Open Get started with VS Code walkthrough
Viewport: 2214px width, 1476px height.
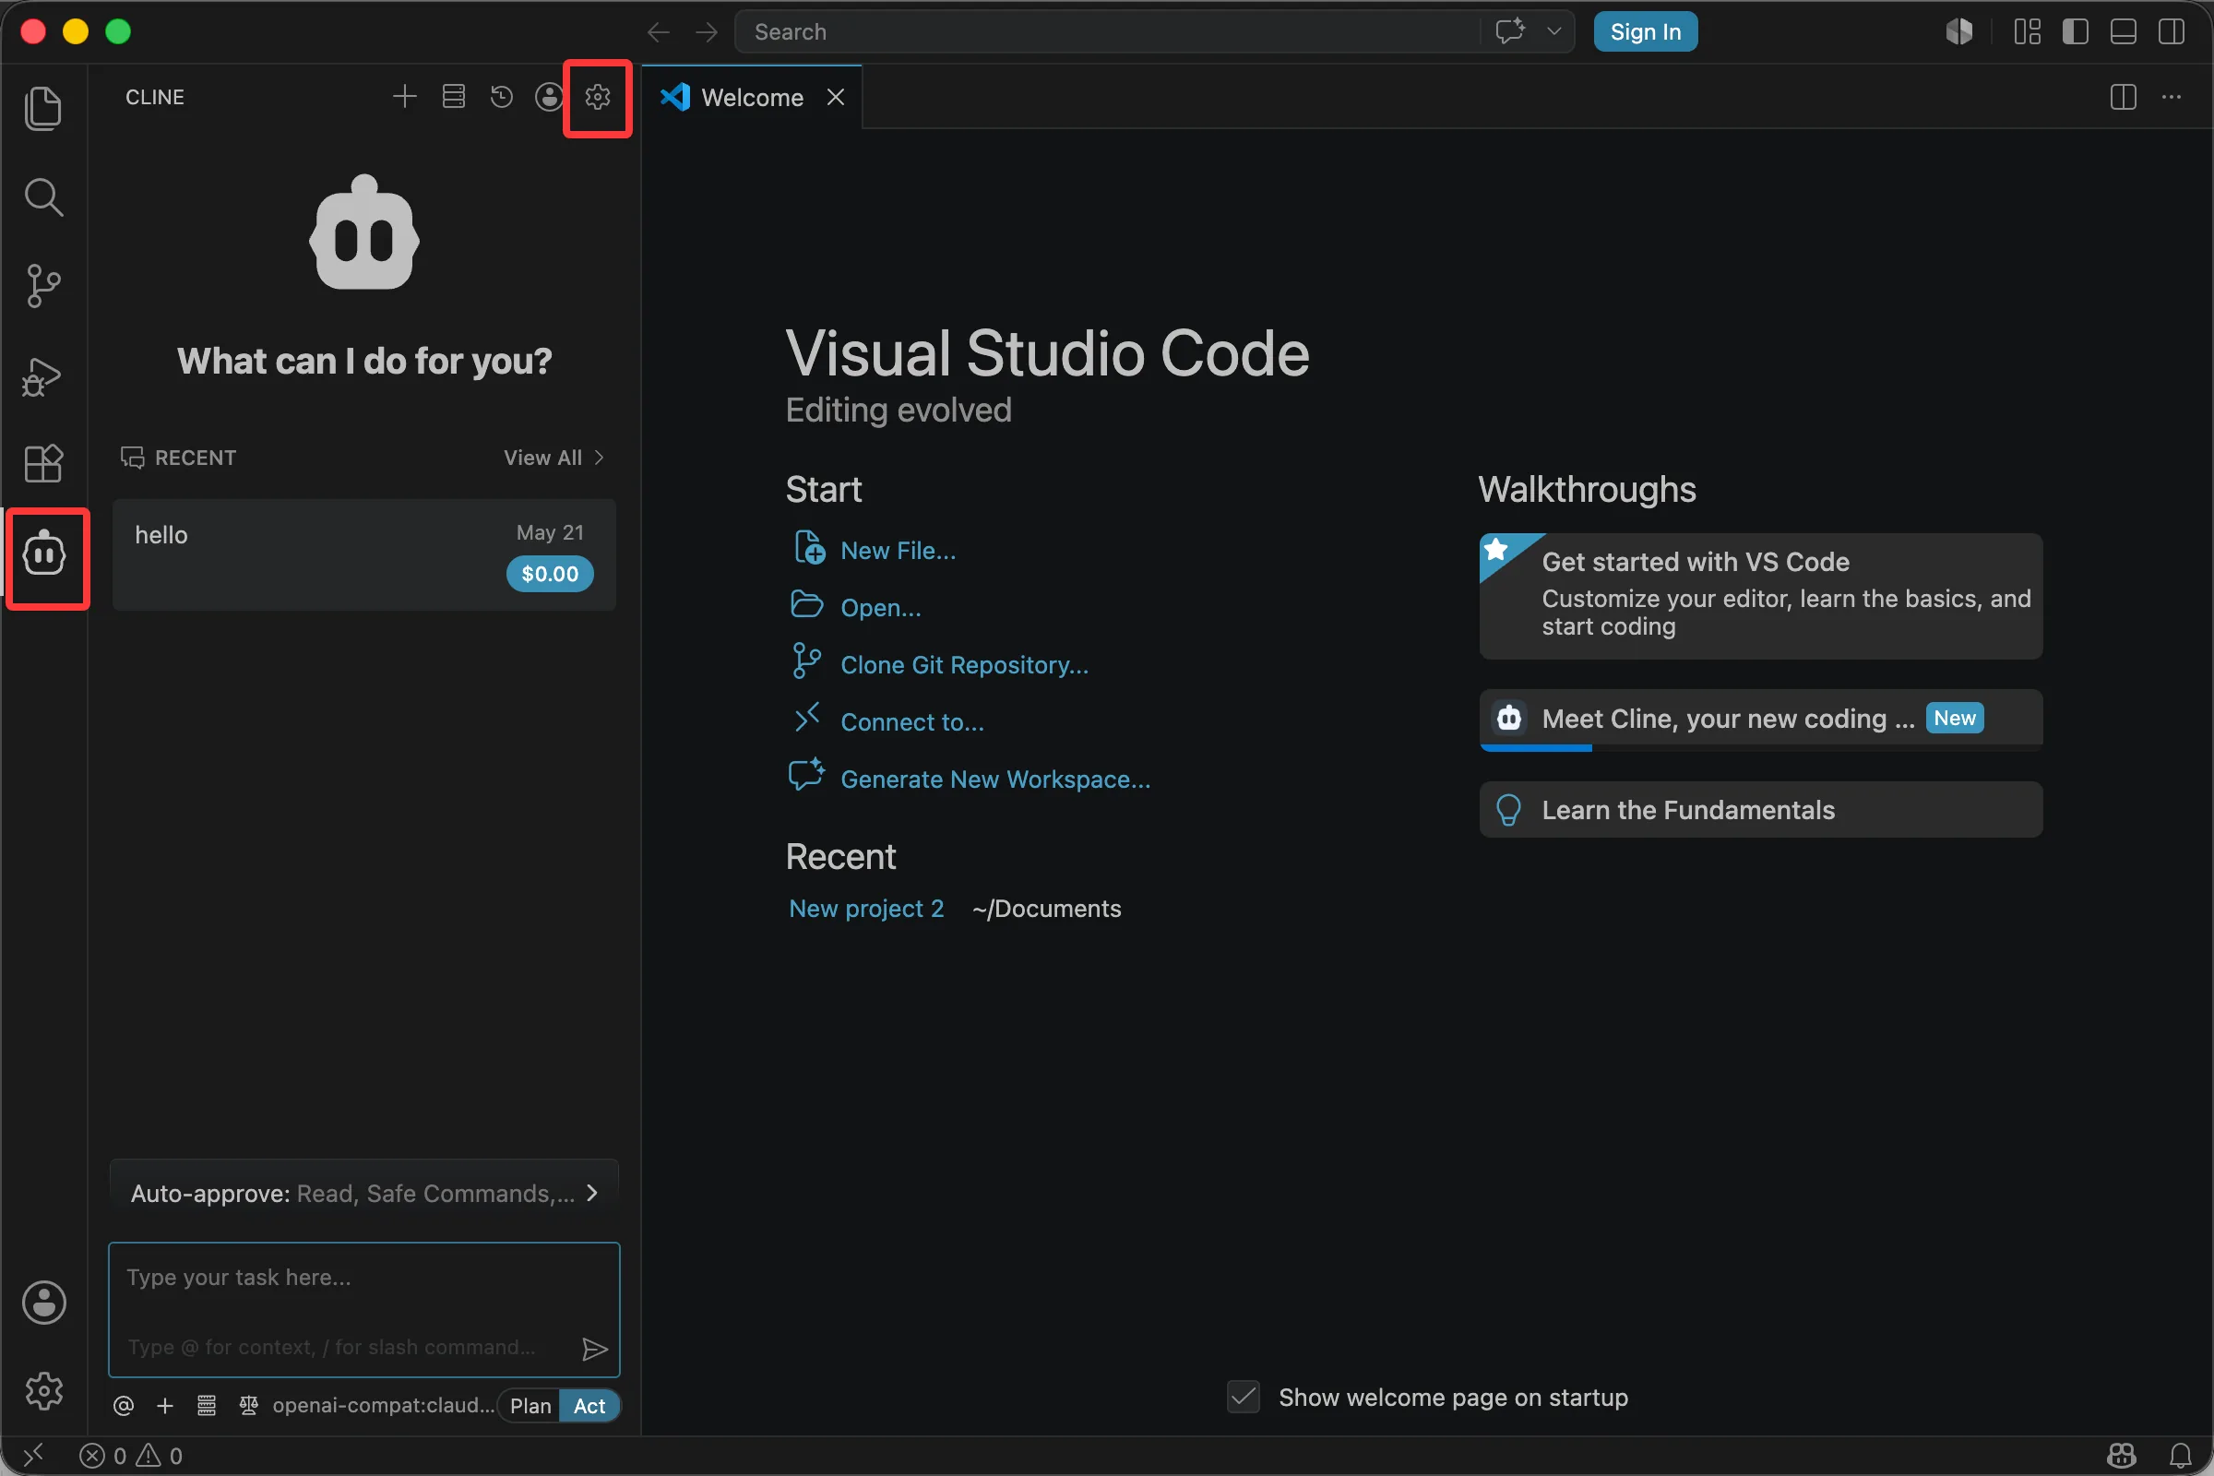click(x=1760, y=596)
